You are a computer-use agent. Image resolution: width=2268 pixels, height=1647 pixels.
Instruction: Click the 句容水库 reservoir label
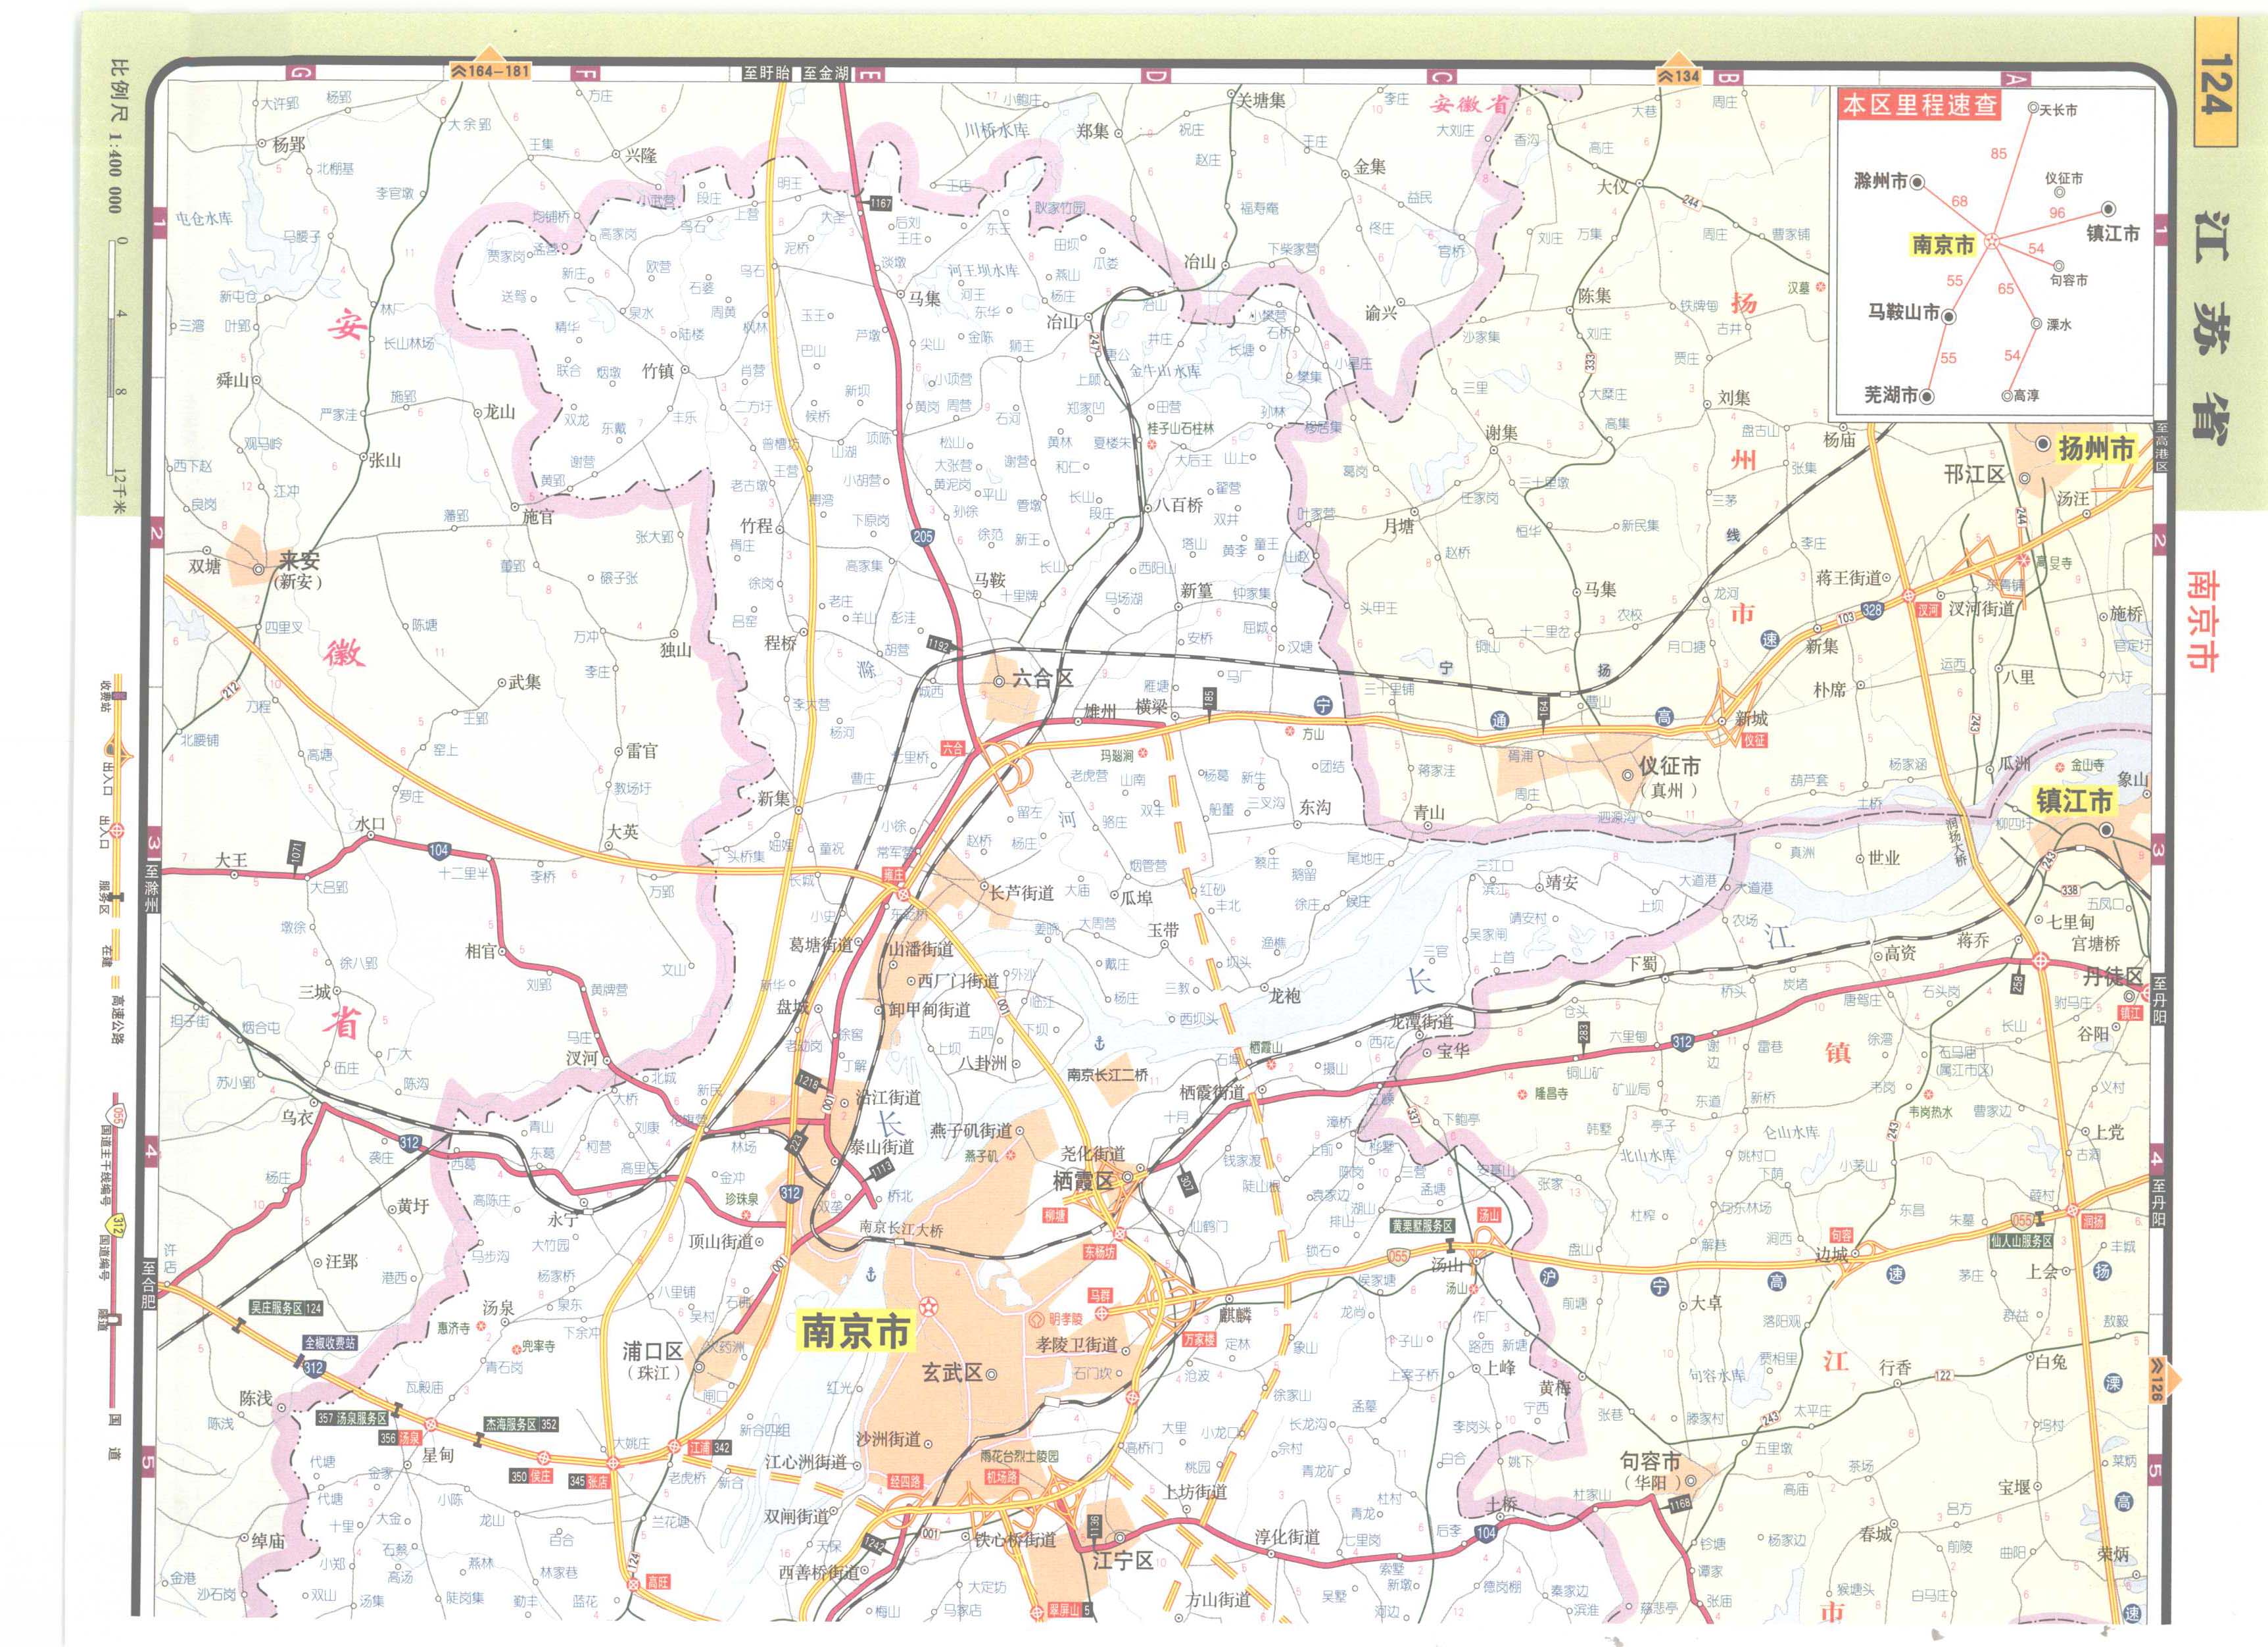[1717, 1376]
